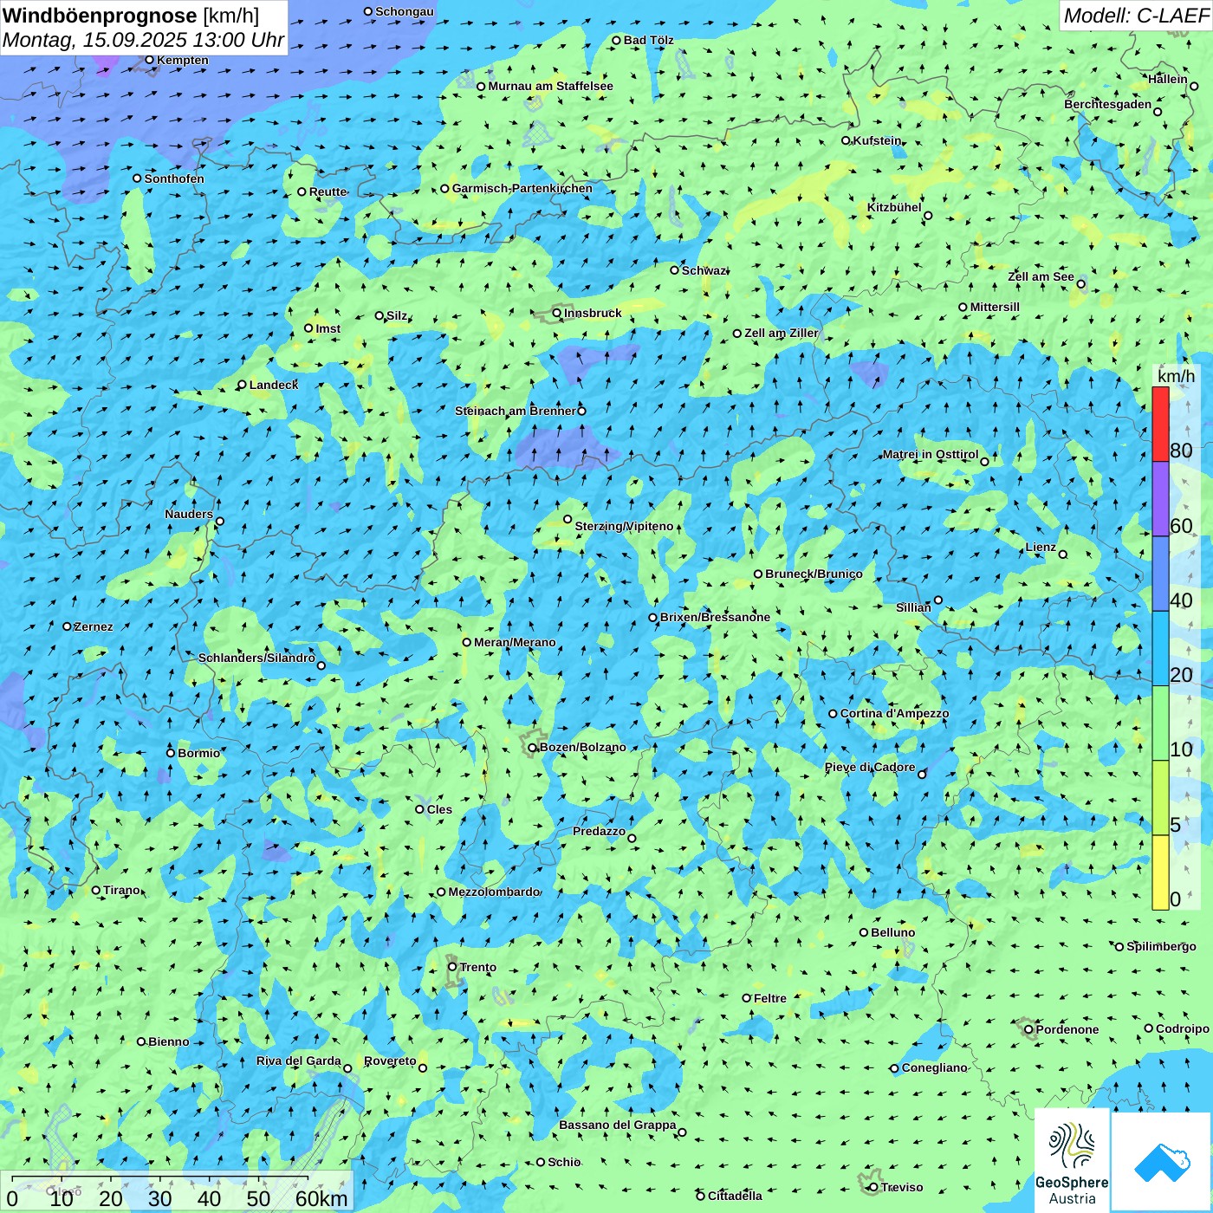1213x1213 pixels.
Task: Select the red 80+ km/h legend color
Action: click(1160, 425)
